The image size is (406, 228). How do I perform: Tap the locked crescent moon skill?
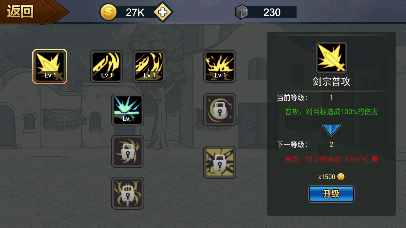(219, 110)
